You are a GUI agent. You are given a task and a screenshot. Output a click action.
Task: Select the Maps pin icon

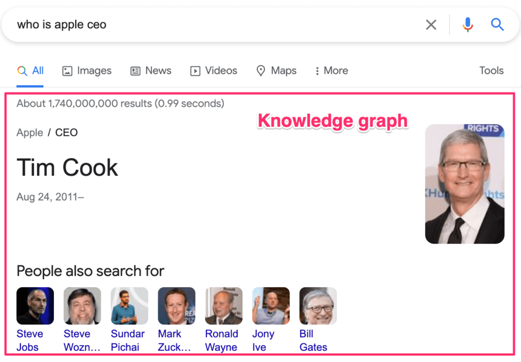point(261,71)
